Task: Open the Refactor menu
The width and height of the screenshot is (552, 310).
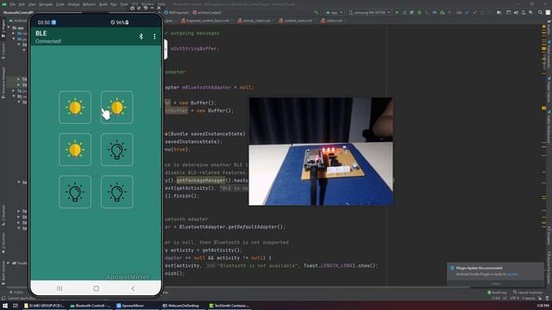Action: pos(89,4)
